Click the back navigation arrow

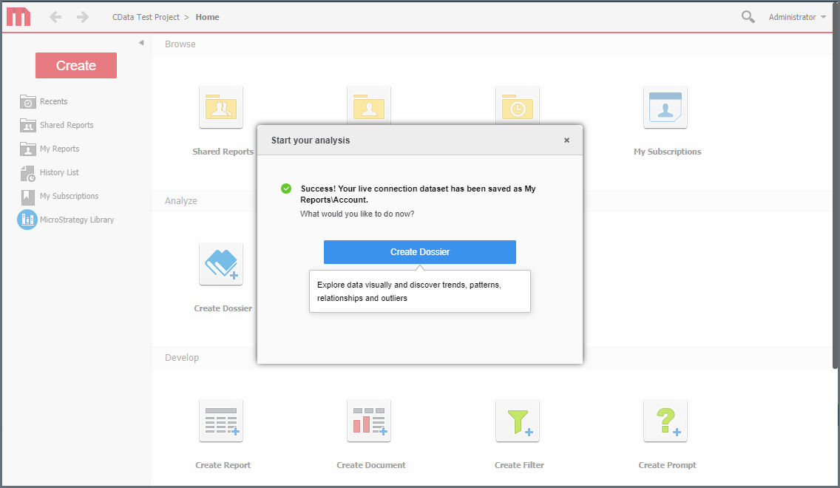[55, 16]
